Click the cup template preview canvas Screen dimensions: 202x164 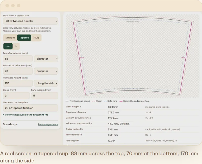pyautogui.click(x=132, y=56)
